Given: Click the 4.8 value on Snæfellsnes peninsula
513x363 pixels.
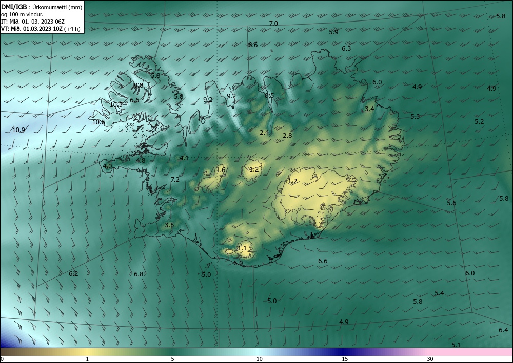Looking at the screenshot, I should 141,161.
